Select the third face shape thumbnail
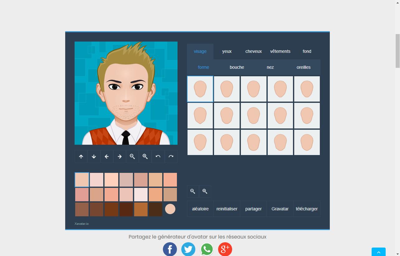This screenshot has height=256, width=400. [253, 89]
